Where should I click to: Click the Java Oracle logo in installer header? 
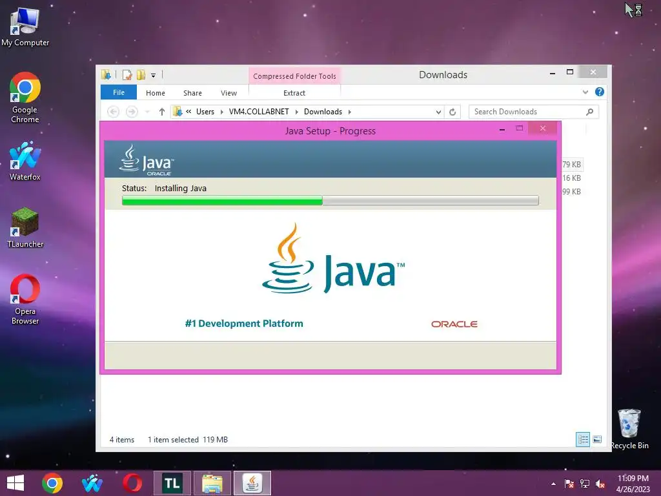(147, 160)
